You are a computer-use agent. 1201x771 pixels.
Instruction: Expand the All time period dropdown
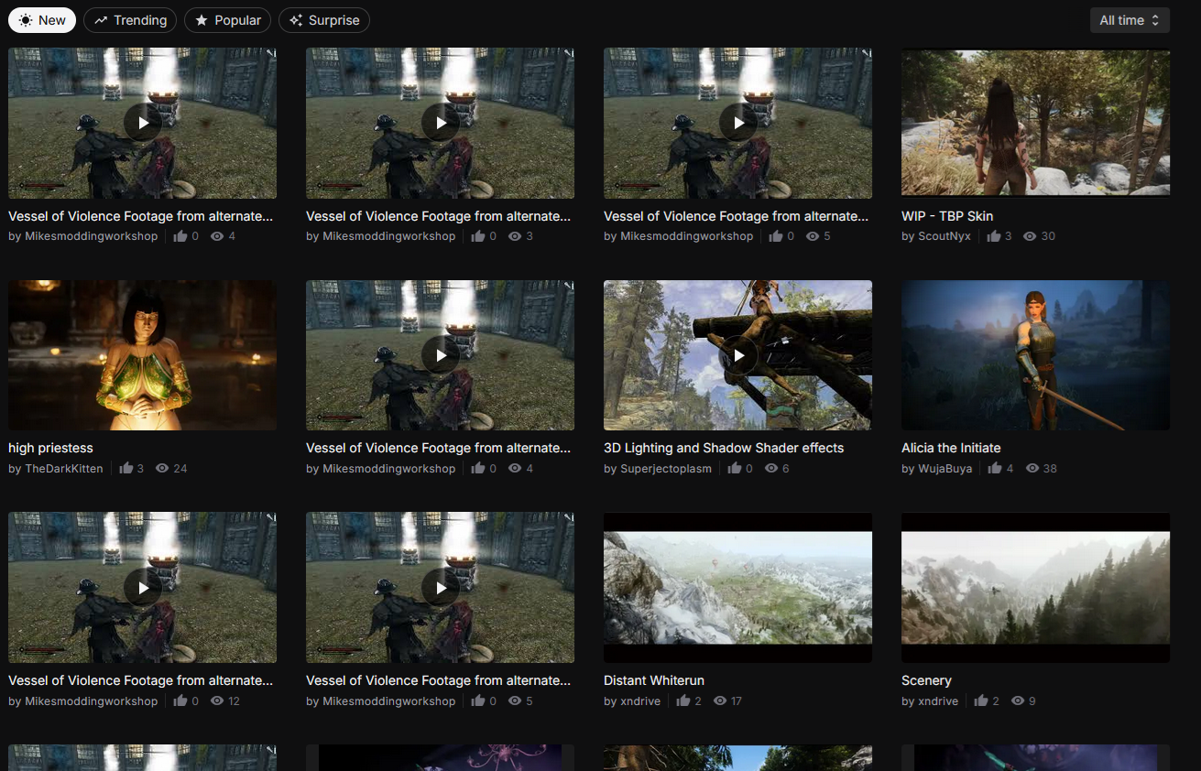[x=1130, y=20]
